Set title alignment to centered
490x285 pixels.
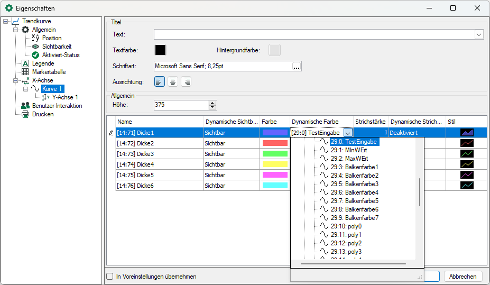tap(173, 81)
